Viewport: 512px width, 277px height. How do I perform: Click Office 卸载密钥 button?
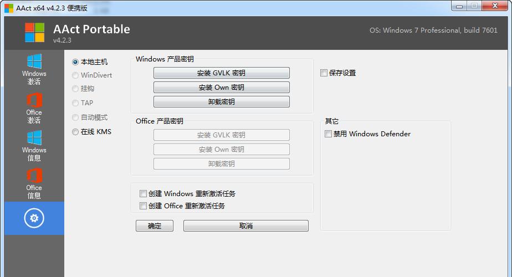[222, 163]
